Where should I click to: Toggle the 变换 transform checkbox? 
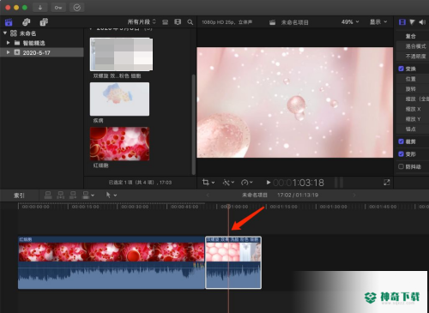point(401,69)
